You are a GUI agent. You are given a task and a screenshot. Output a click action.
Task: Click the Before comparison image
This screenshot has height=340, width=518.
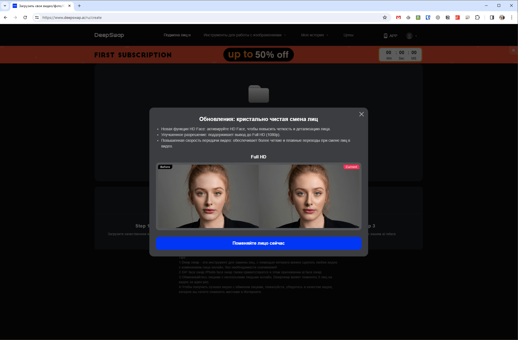tap(208, 196)
